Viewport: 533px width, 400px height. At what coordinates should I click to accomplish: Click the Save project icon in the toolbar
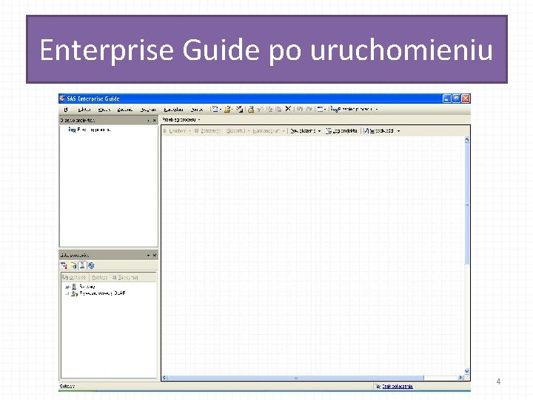(239, 109)
